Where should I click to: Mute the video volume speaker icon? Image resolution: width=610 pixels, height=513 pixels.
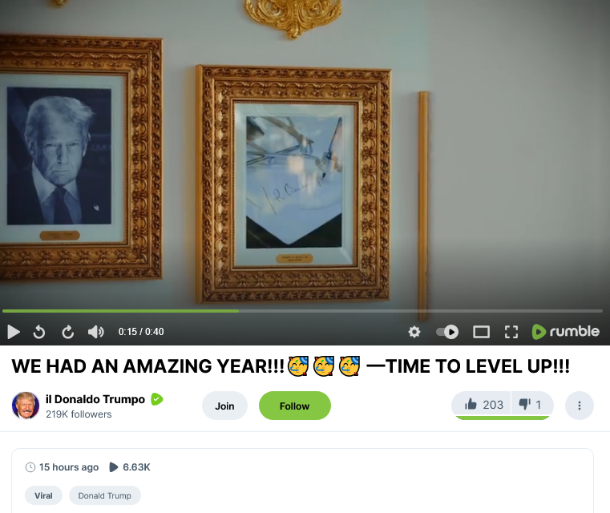95,332
